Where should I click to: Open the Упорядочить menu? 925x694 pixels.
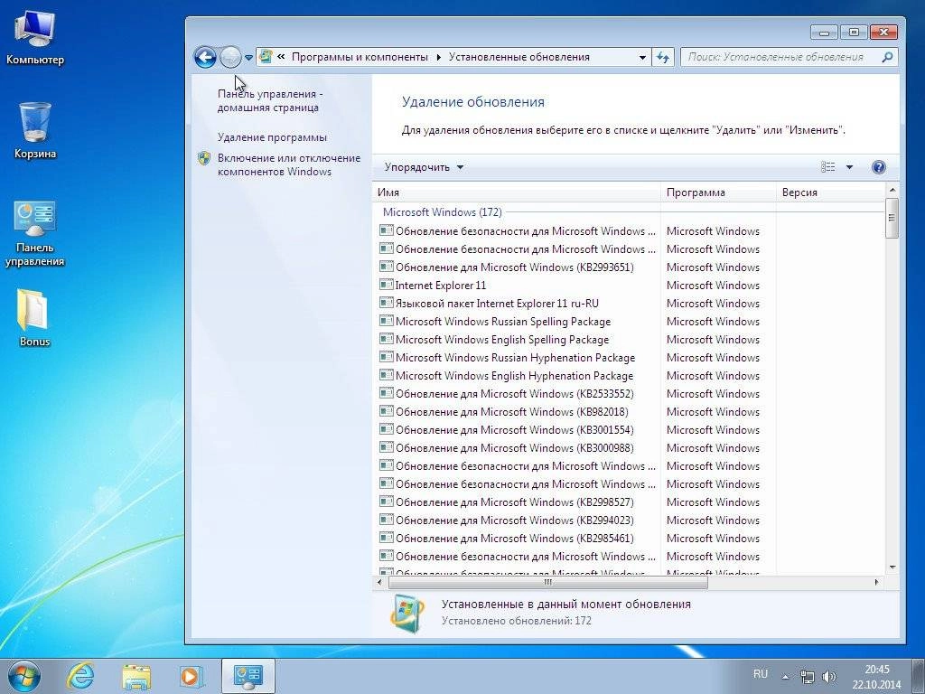tap(424, 167)
